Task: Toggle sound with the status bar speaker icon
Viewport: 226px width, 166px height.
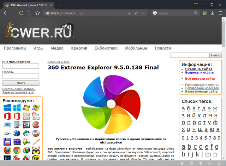Action: click(x=200, y=163)
